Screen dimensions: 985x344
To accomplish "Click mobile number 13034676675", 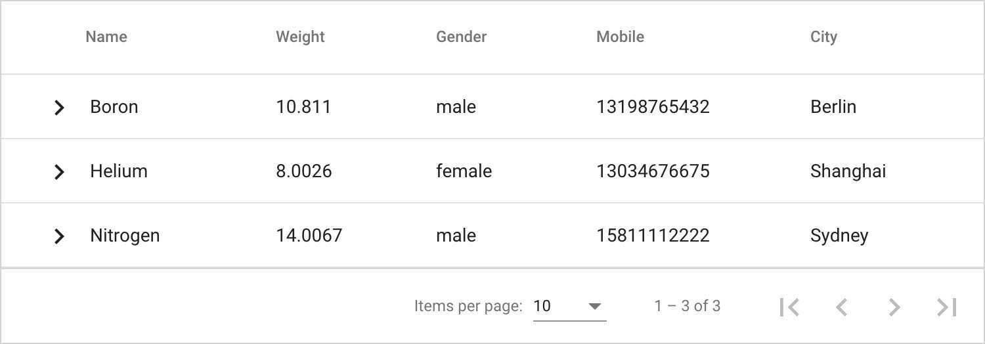I will 653,171.
